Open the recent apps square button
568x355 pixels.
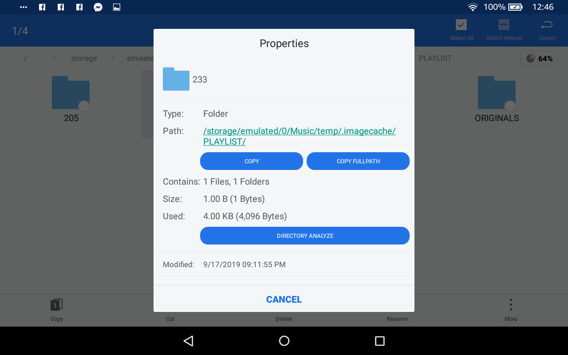pos(379,341)
